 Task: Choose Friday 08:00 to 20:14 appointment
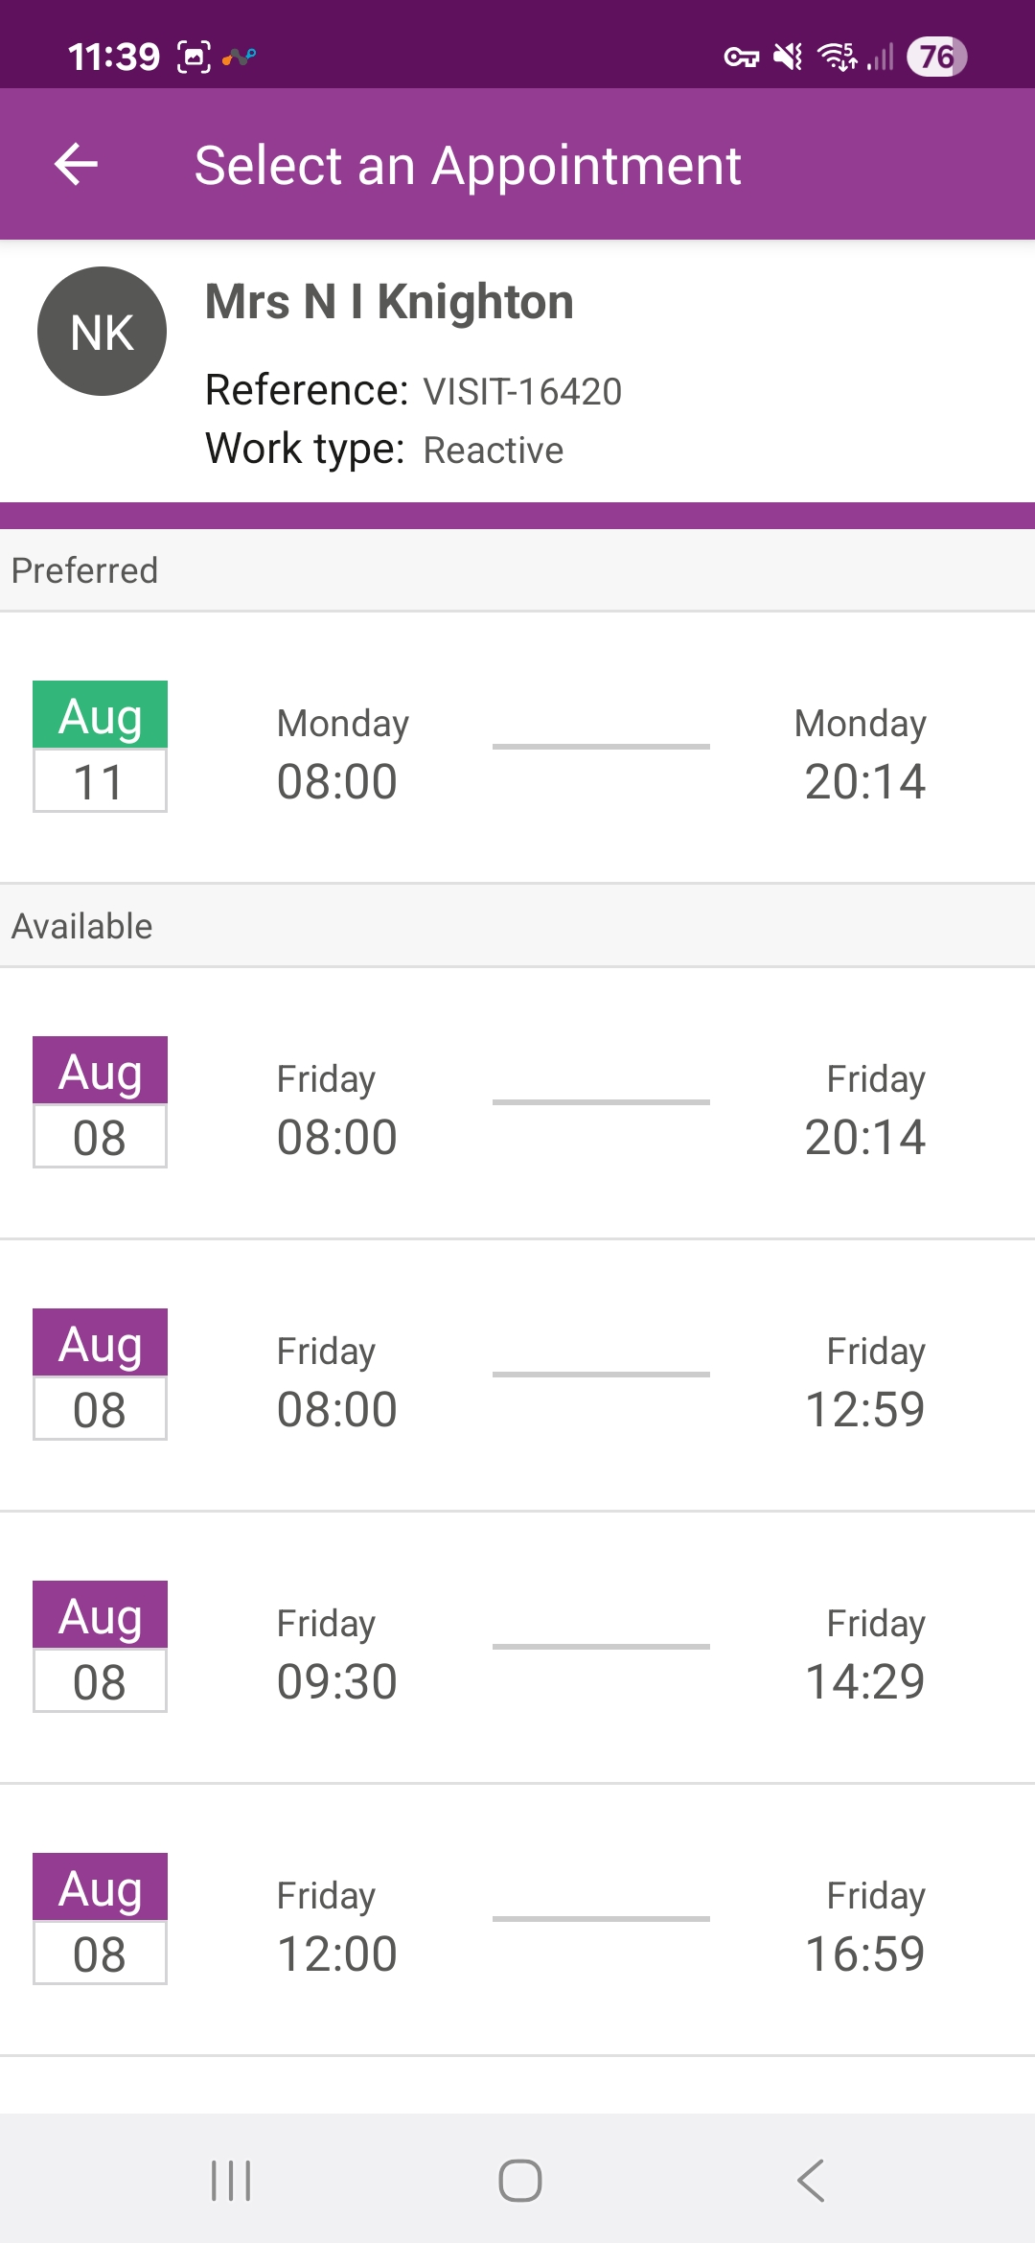pos(601,1103)
